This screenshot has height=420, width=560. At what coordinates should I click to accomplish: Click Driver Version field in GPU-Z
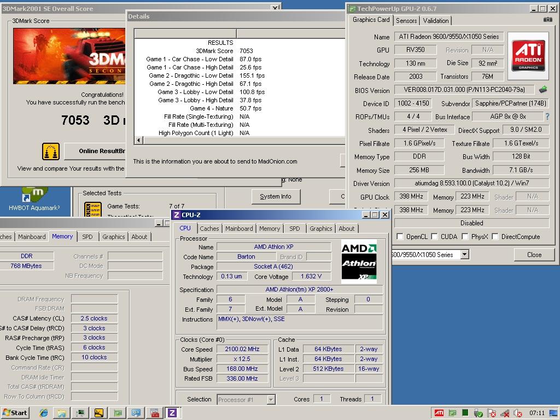point(471,183)
